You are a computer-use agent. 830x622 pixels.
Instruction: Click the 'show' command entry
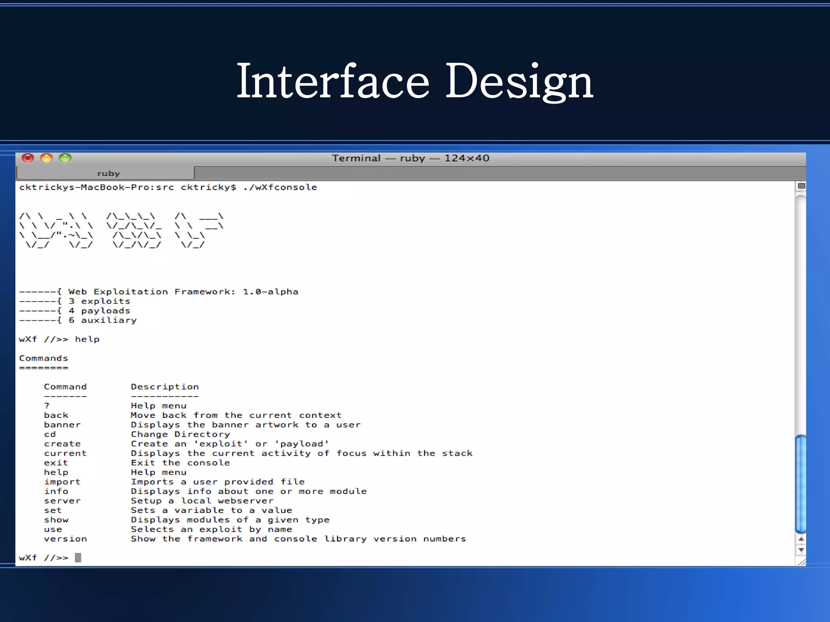[56, 520]
